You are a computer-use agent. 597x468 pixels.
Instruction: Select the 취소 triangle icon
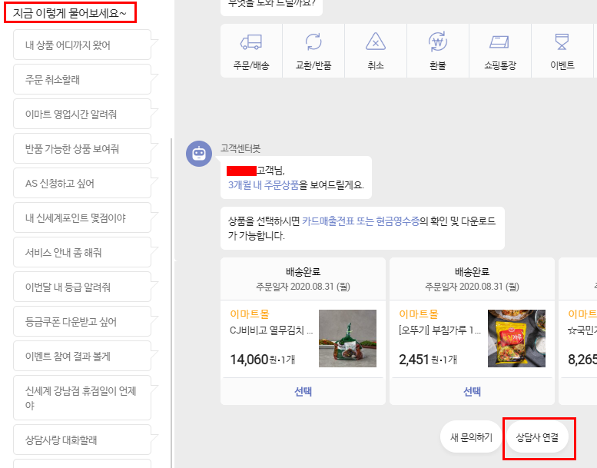pos(376,42)
